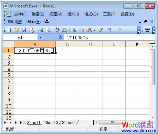Undo the last action
The height and width of the screenshot is (134, 158).
109,30
